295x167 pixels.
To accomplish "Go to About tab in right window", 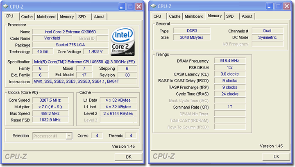I will (247, 16).
